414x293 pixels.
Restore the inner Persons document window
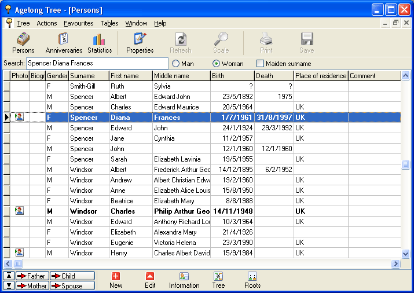pos(395,23)
